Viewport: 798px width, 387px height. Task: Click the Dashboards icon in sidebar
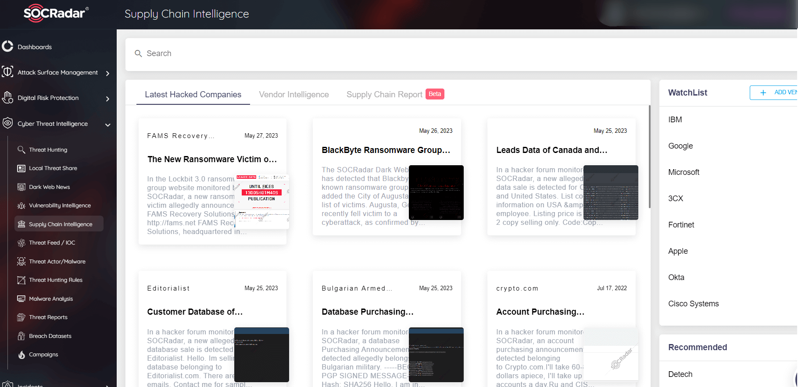coord(7,46)
